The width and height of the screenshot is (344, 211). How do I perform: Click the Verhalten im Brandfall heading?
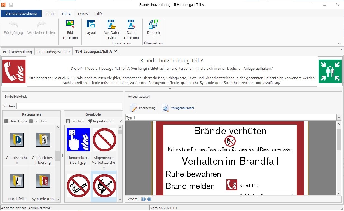[x=230, y=161]
